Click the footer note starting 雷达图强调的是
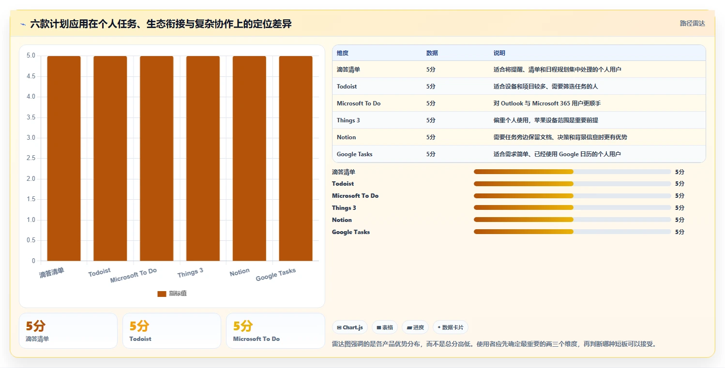This screenshot has width=725, height=368. 494,344
